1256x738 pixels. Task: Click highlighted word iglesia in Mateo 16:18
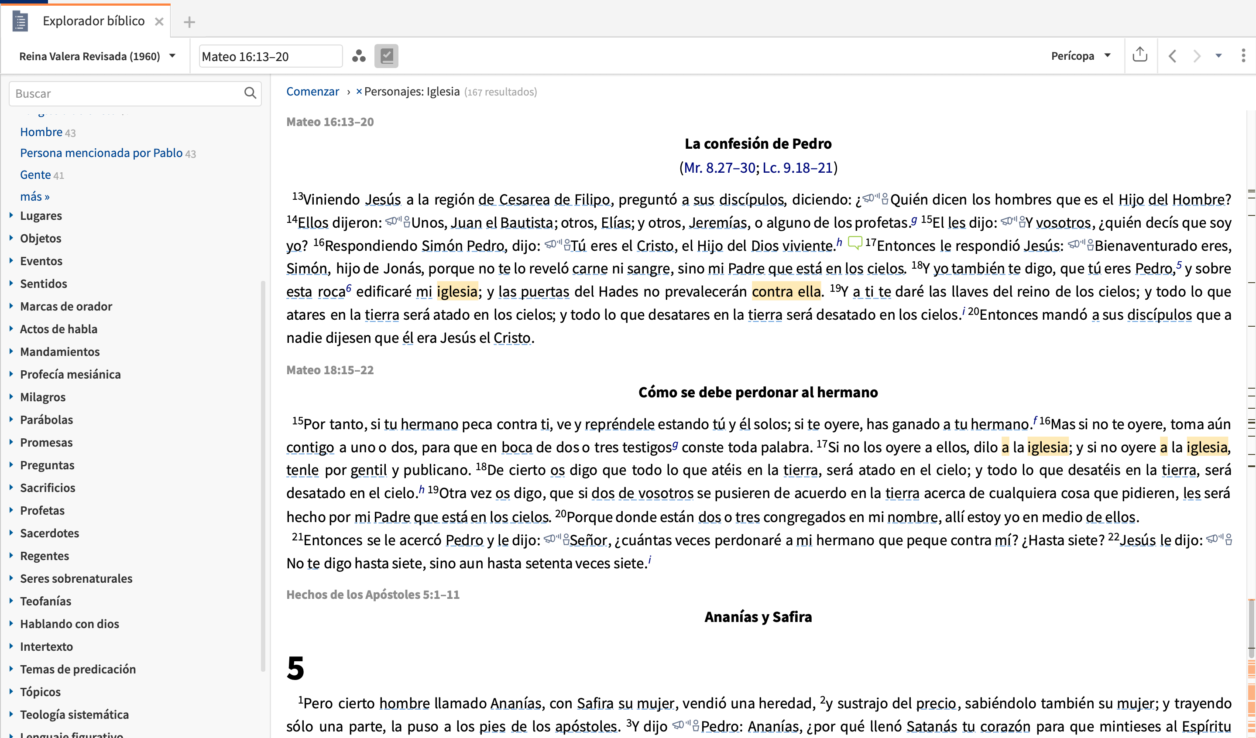tap(457, 291)
